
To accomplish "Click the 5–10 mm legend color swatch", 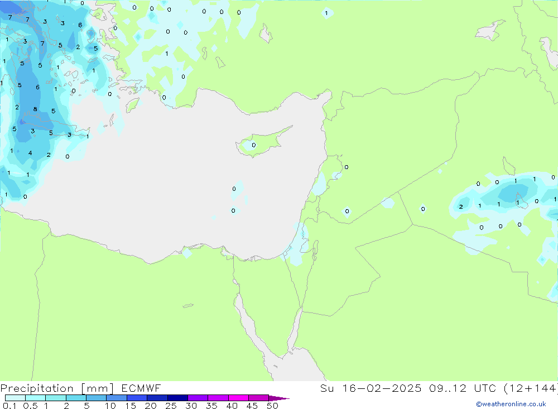I will click(96, 398).
